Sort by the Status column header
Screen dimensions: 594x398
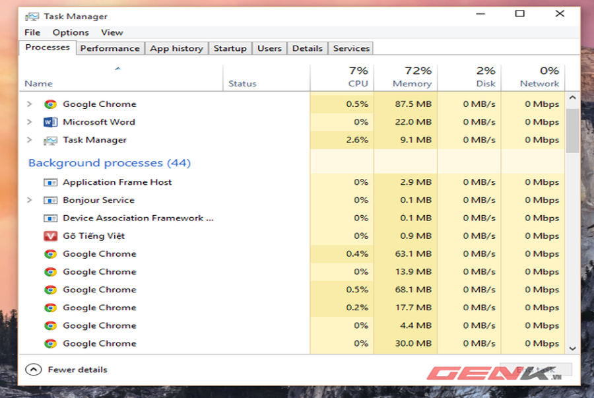click(x=267, y=78)
